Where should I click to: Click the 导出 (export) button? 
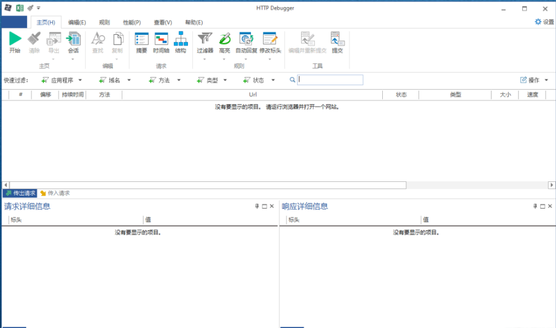pos(54,43)
